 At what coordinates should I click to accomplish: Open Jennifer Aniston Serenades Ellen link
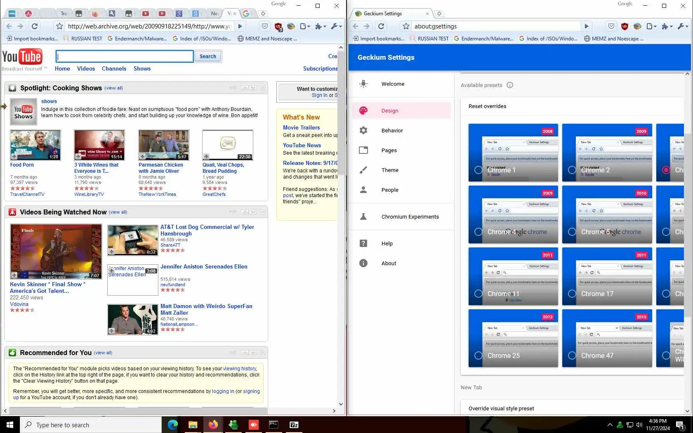point(204,266)
